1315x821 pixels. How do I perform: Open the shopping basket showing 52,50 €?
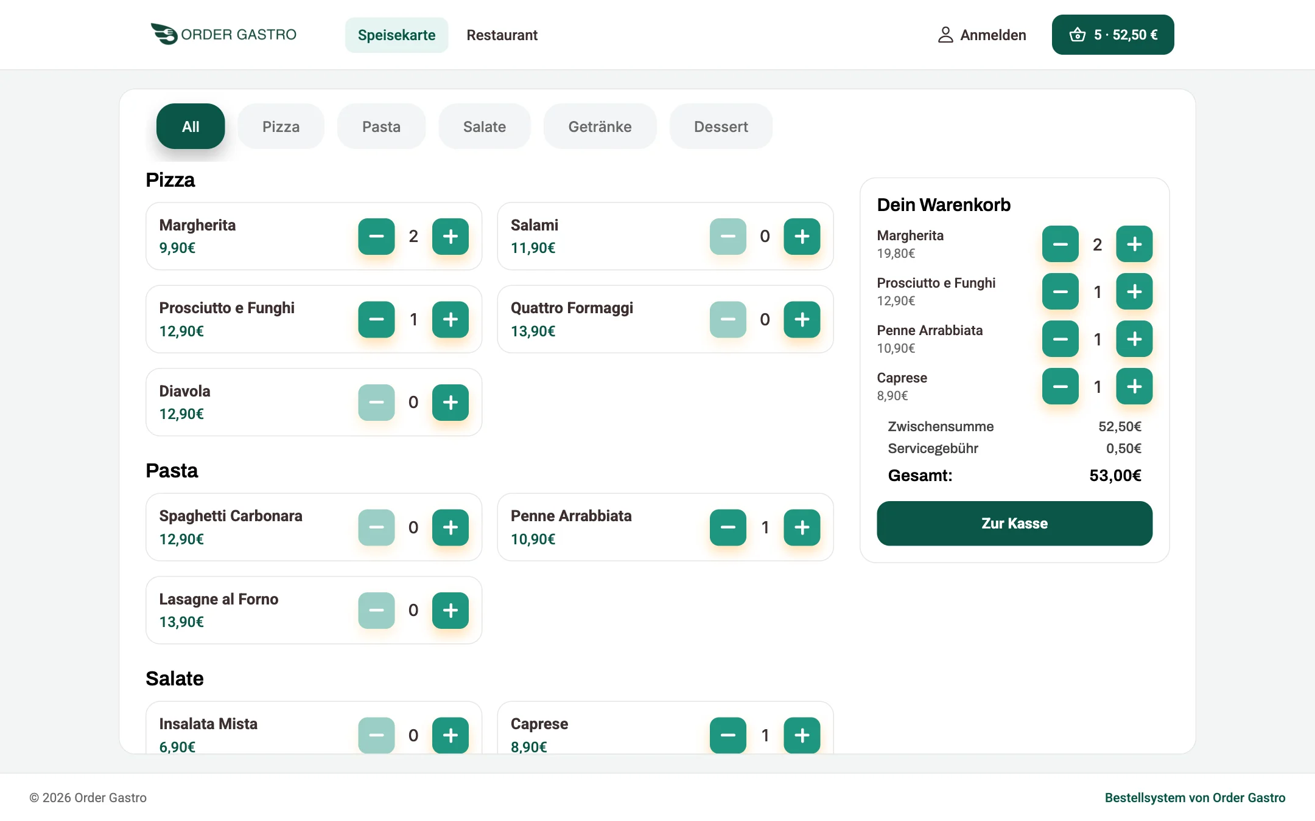click(1113, 35)
